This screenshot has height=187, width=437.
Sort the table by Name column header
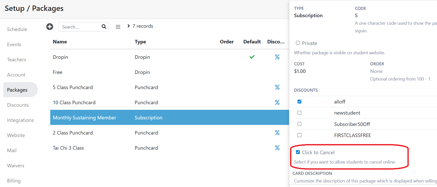(60, 42)
